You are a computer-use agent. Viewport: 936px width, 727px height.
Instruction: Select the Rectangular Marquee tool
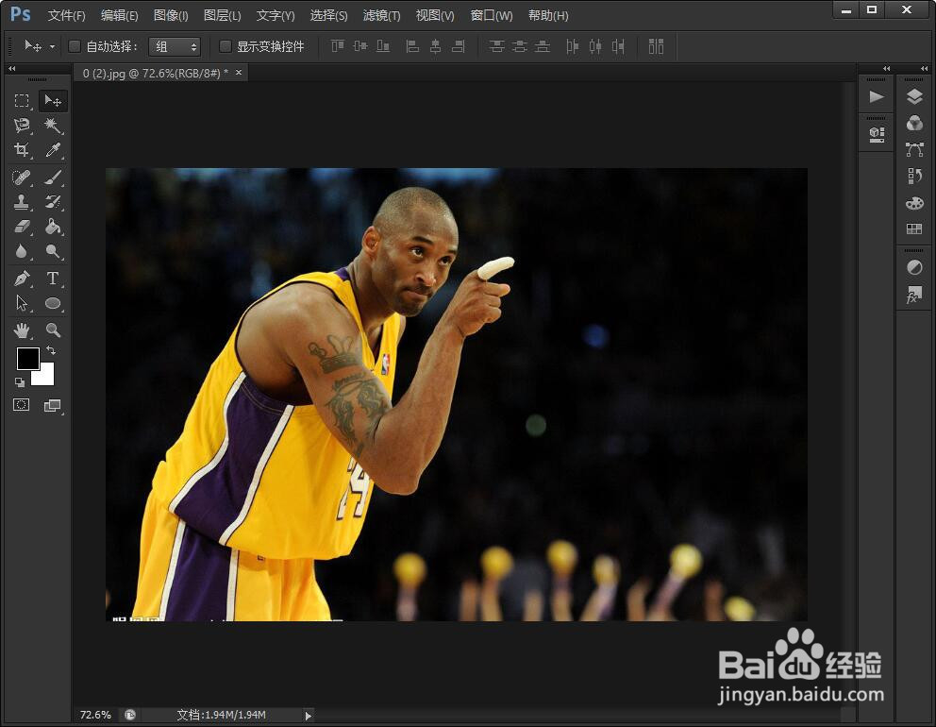[22, 101]
